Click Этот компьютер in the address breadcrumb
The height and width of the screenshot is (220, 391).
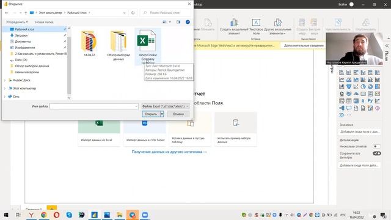coord(50,13)
